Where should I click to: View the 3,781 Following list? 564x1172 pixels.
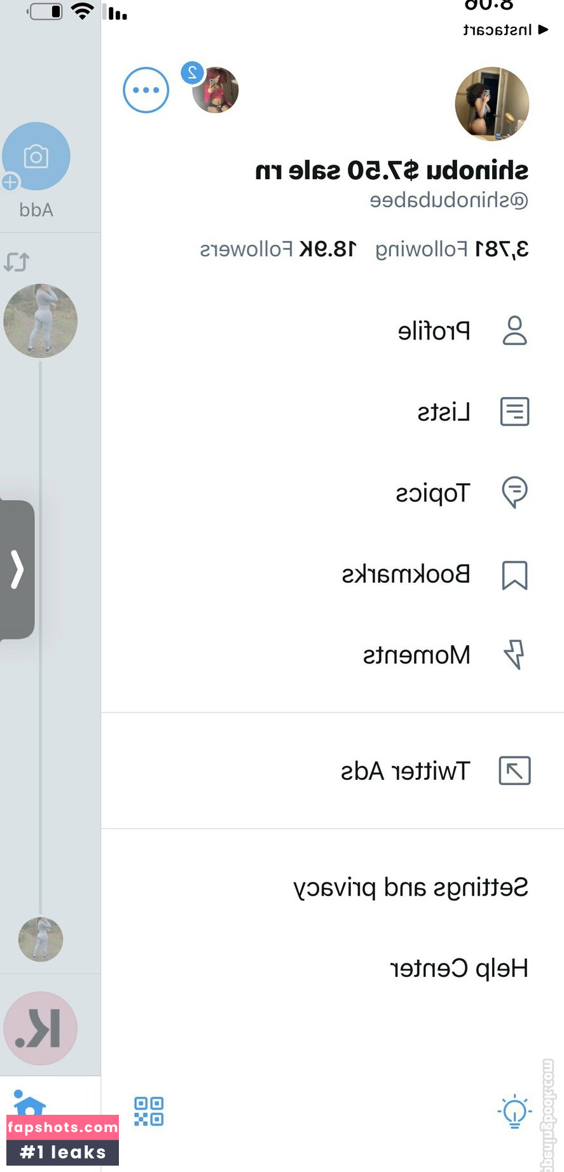(x=452, y=249)
